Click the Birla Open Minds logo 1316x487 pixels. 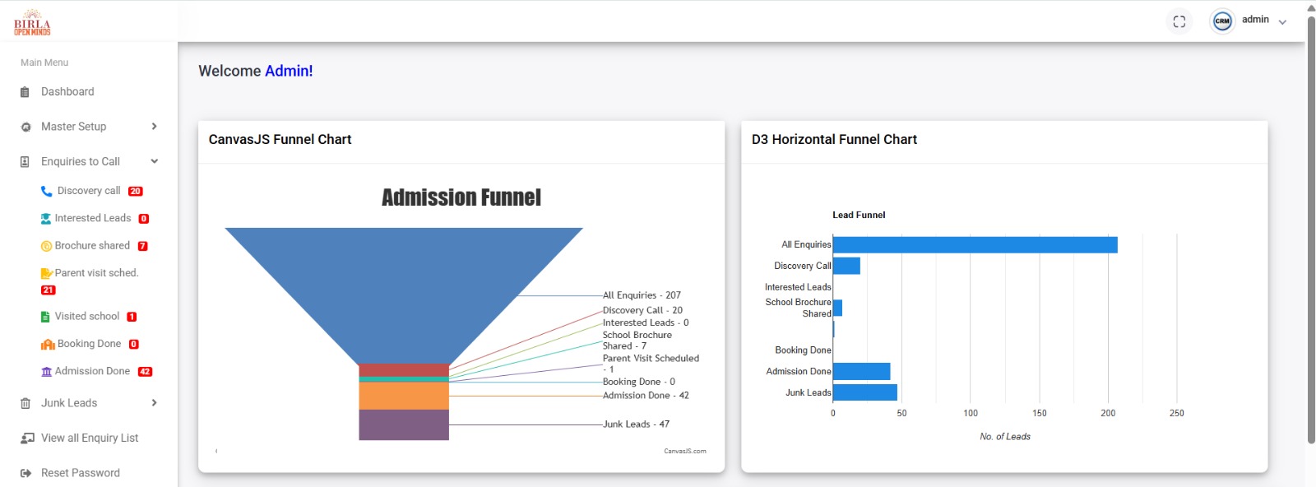pos(32,22)
